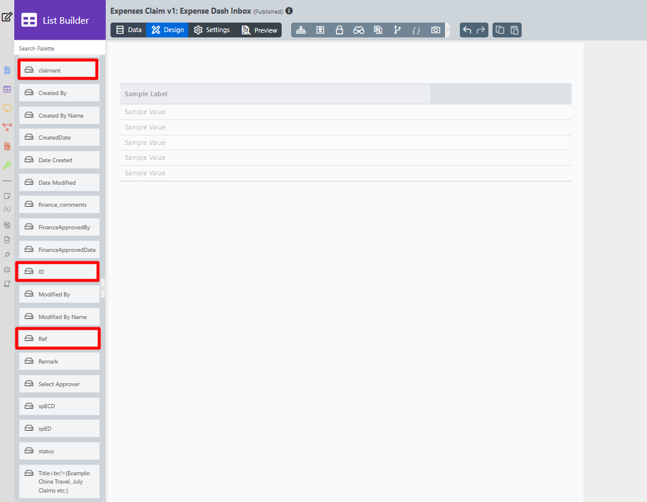Select the Date Created palette column

[x=59, y=160]
